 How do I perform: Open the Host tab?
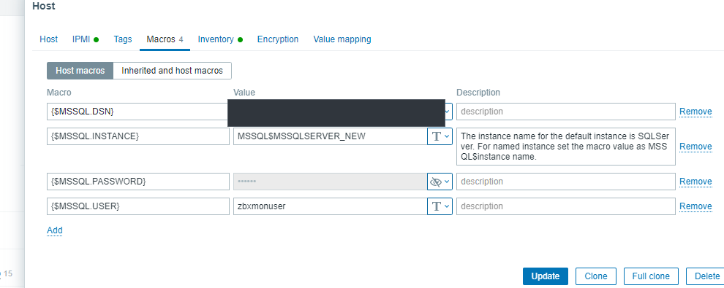point(48,39)
